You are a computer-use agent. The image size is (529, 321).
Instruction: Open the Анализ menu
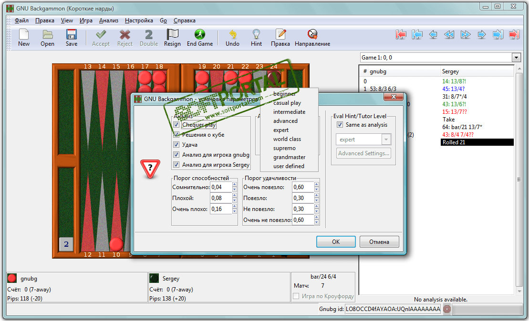coord(109,20)
